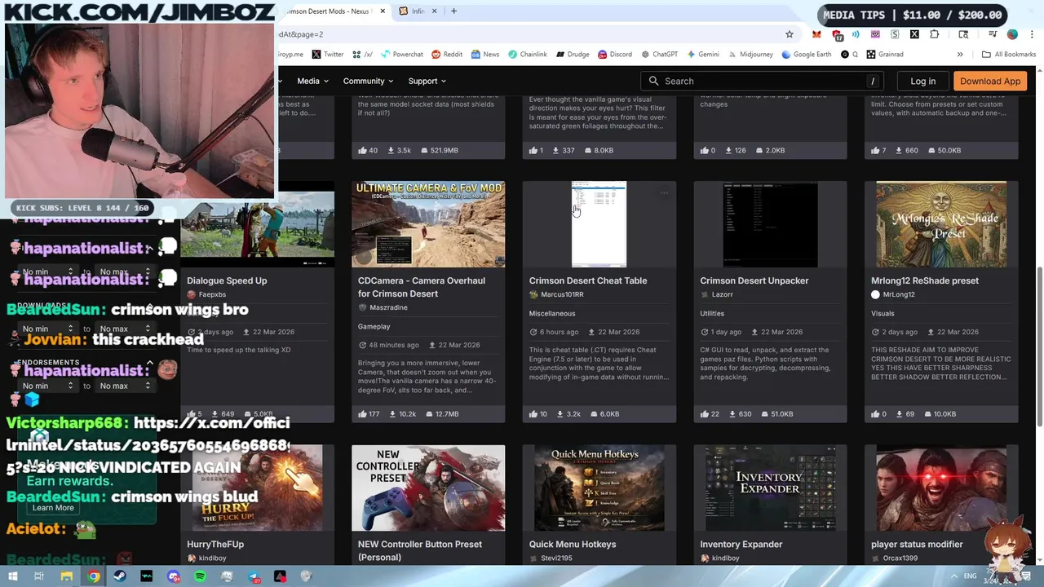
Task: Open the MetaMask fox extension
Action: [816, 34]
